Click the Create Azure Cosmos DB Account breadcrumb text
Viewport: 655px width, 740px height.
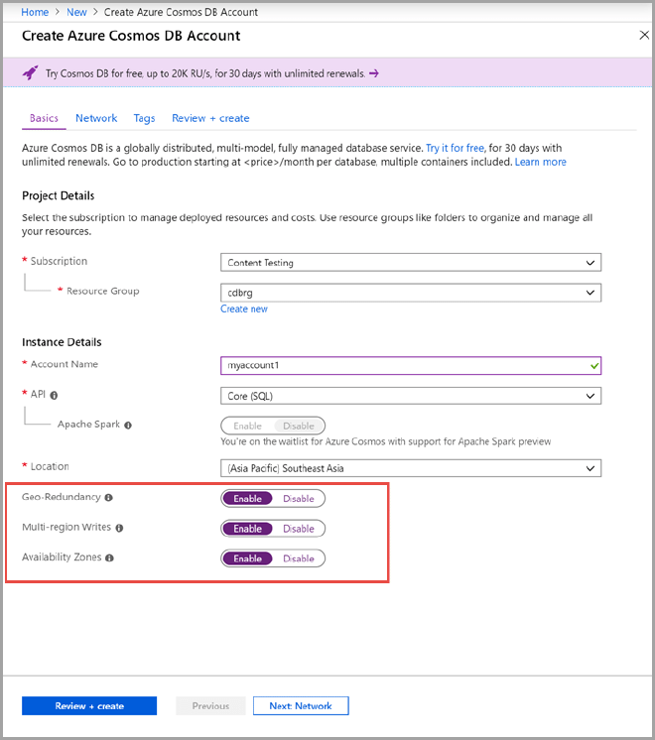[x=181, y=12]
